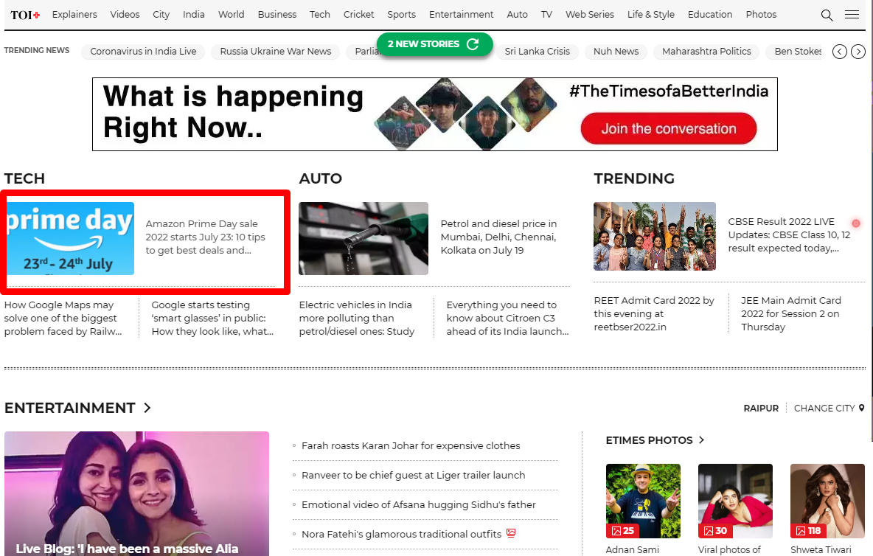873x556 pixels.
Task: Open CBSE Result 2022 LIVE article
Action: 789,235
